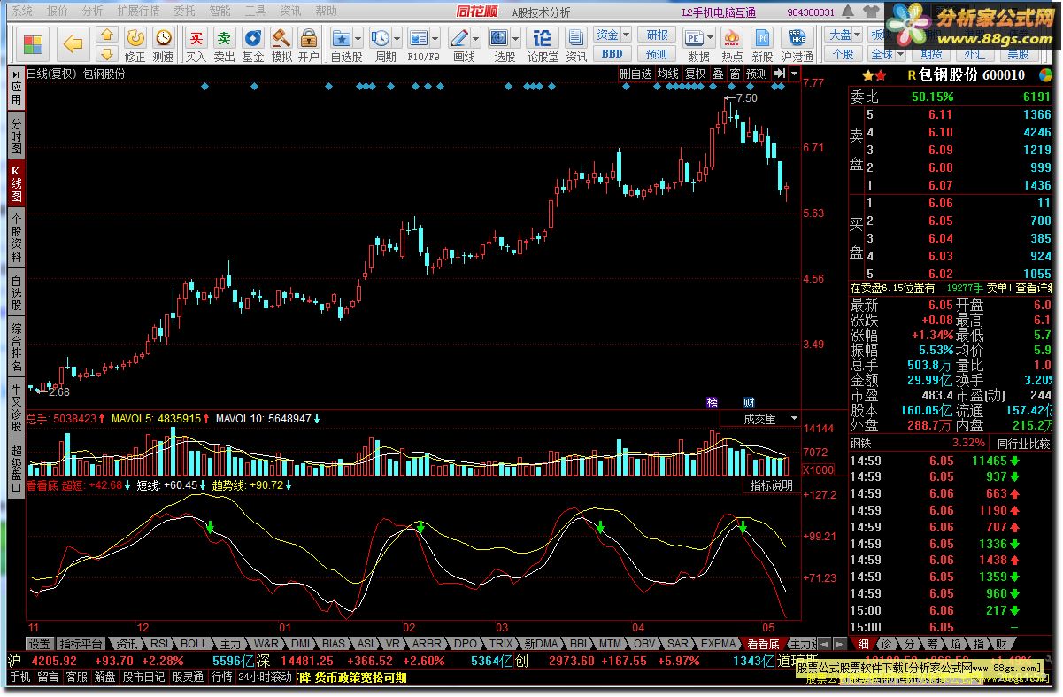Click the BBD button
Screen dimensions: 1063x697
coord(612,53)
